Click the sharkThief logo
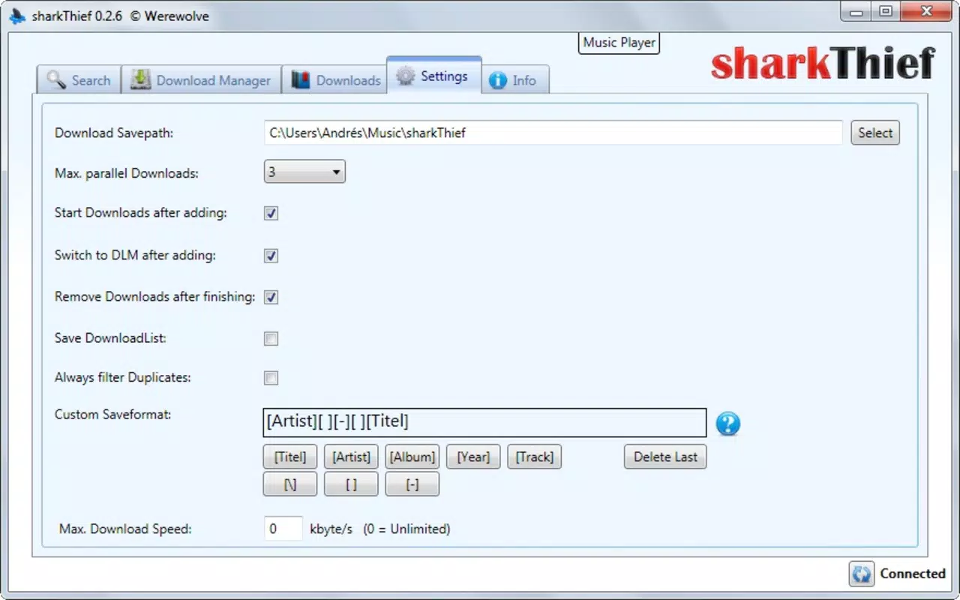This screenshot has width=960, height=600. [823, 64]
